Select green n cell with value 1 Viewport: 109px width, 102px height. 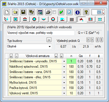click(71, 61)
